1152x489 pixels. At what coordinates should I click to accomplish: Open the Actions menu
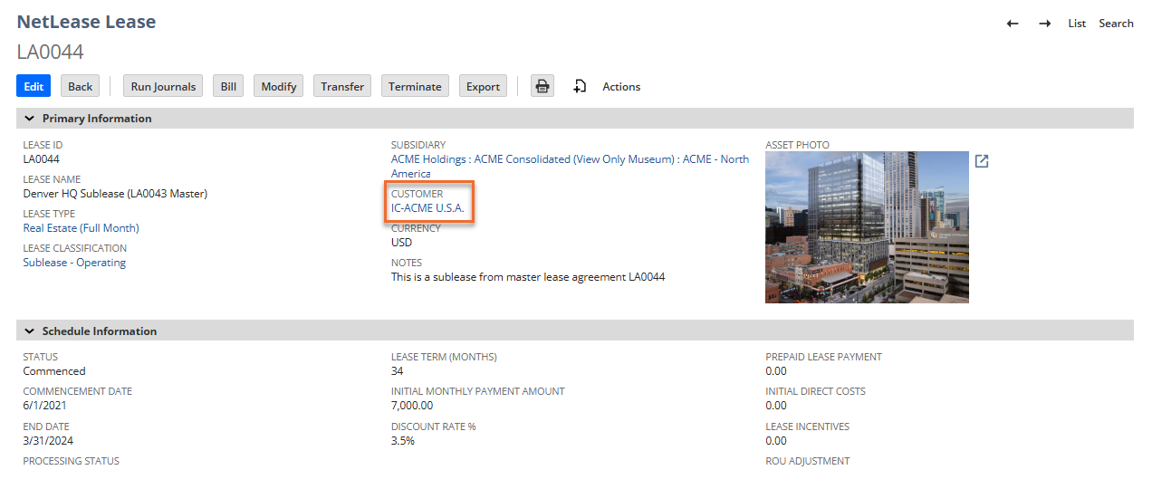pos(621,87)
